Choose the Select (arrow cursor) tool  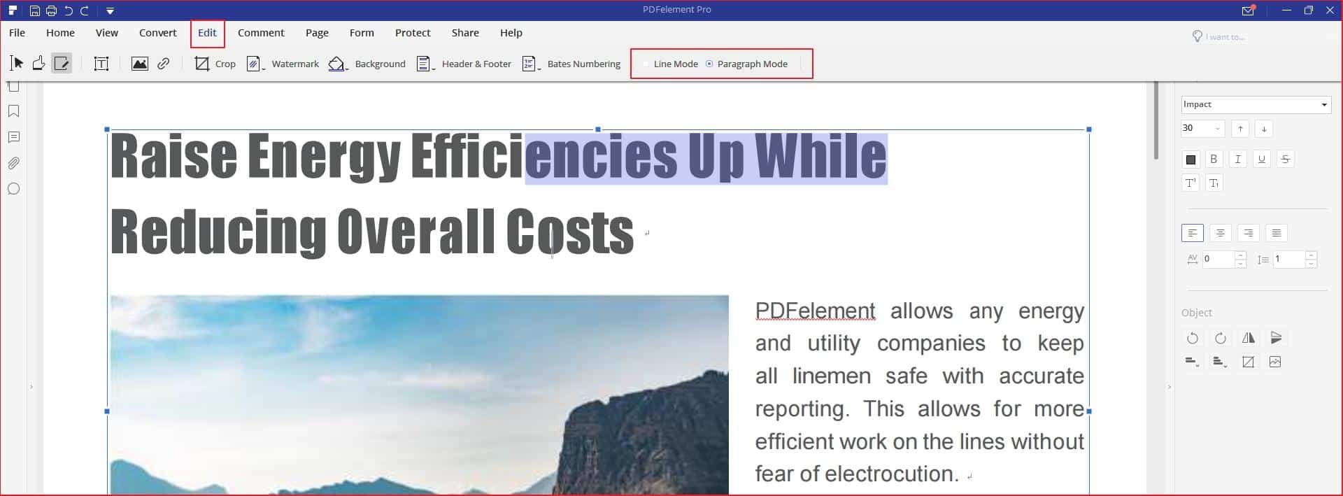tap(17, 64)
